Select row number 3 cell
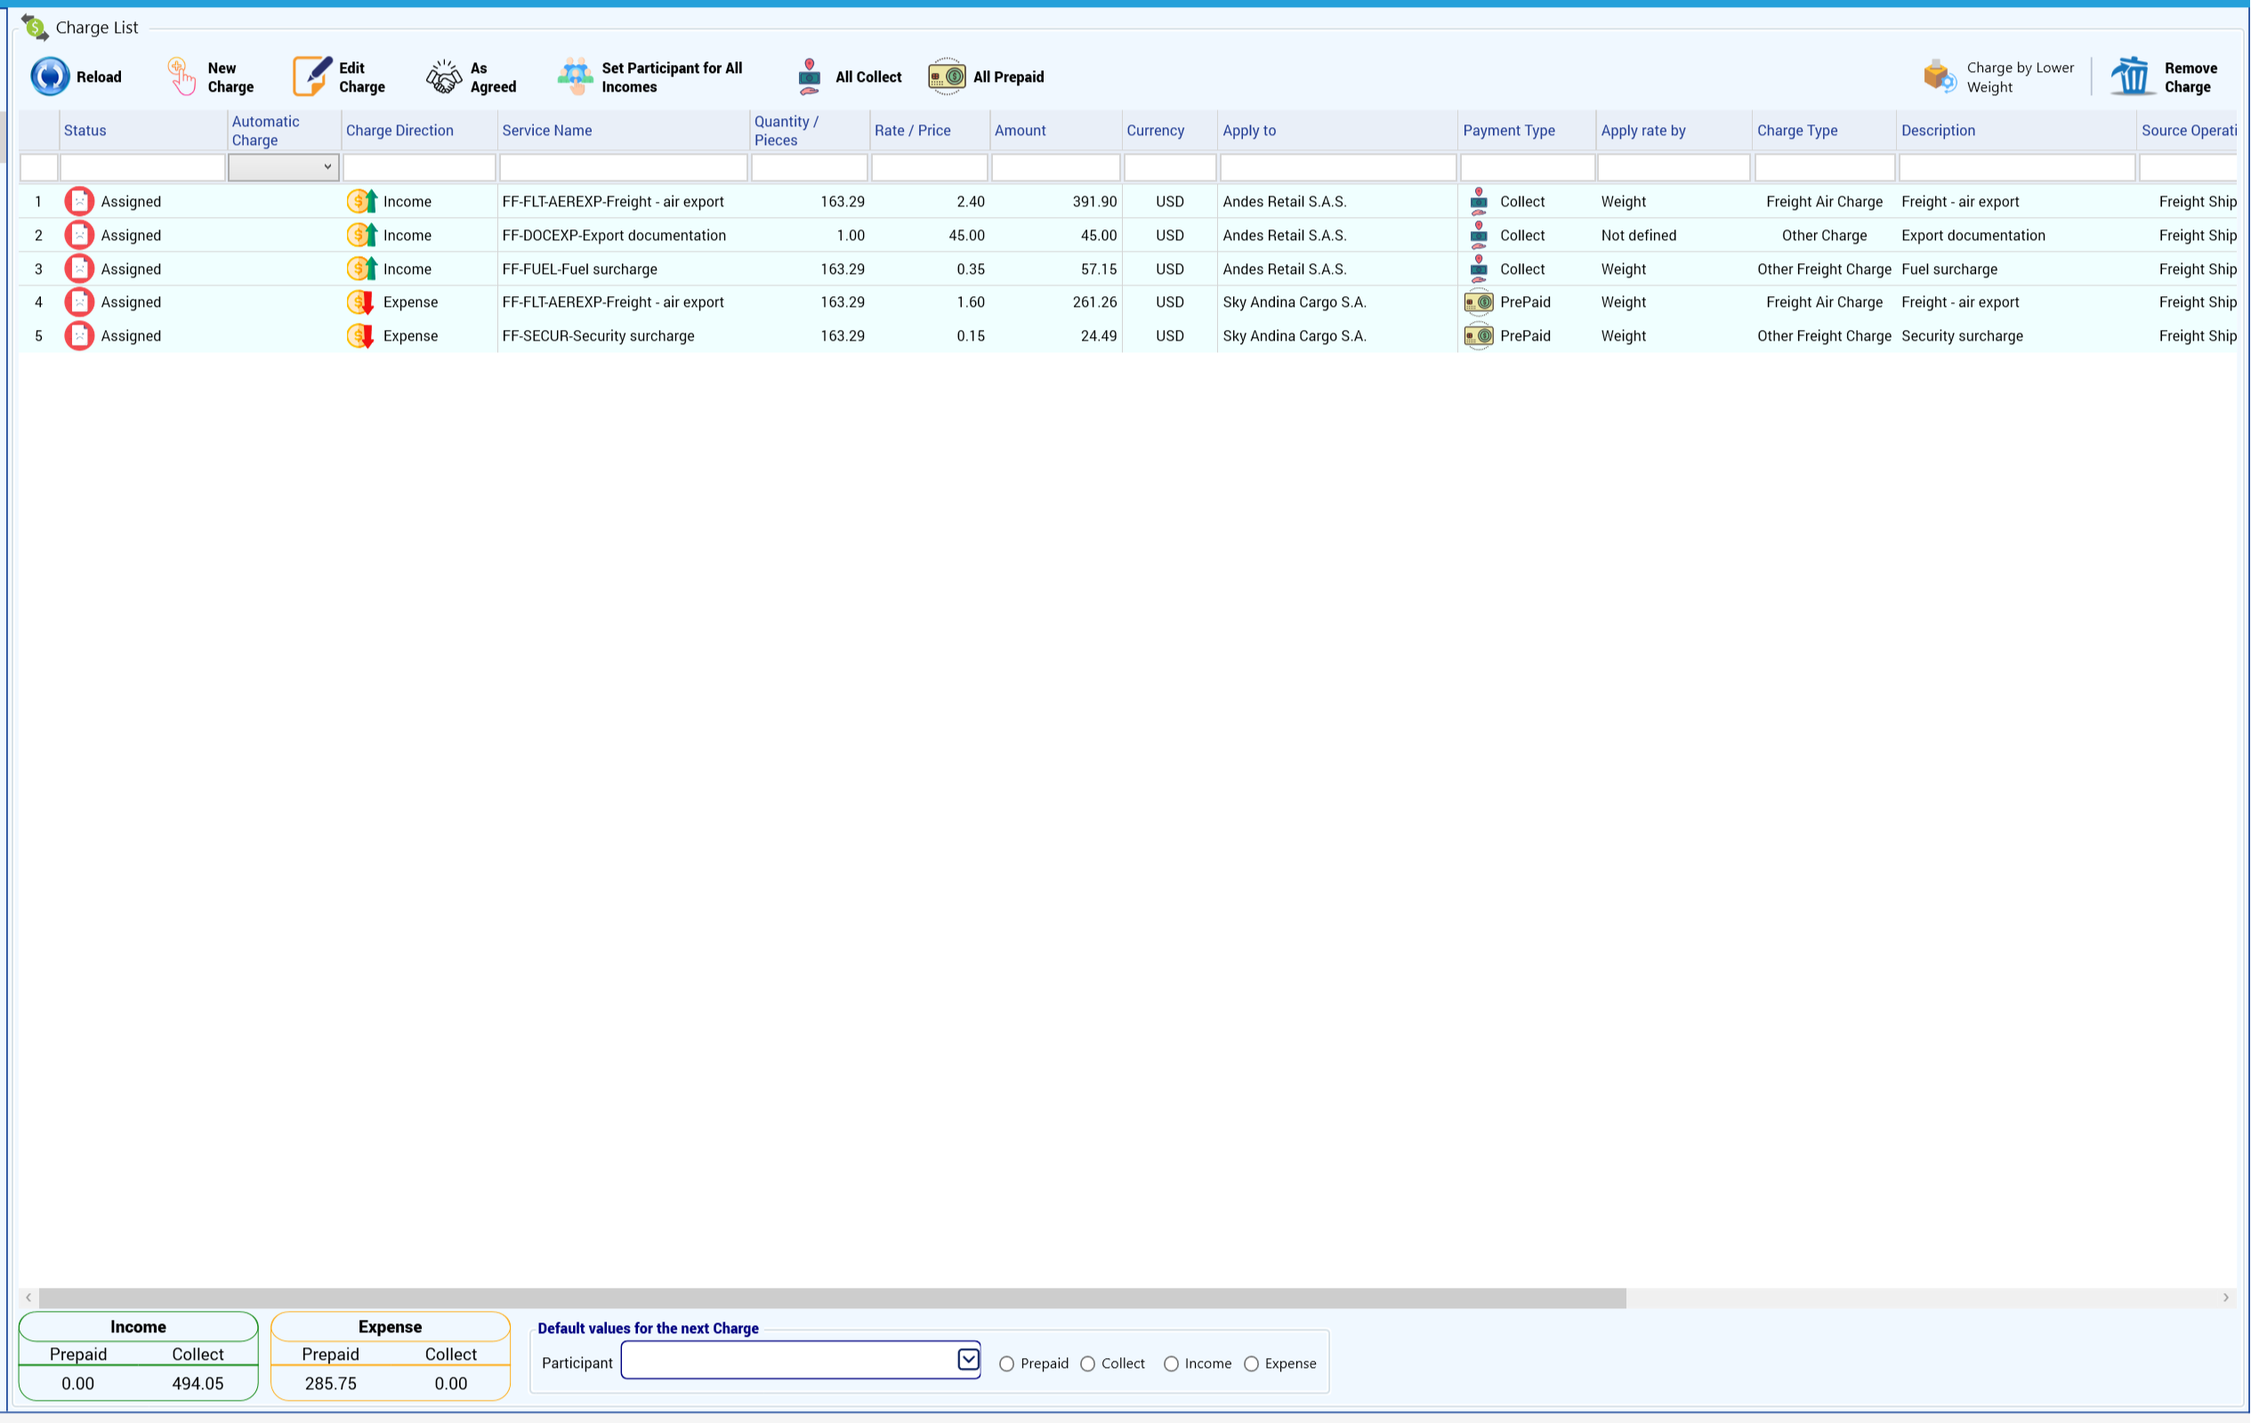The height and width of the screenshot is (1423, 2251). [38, 269]
